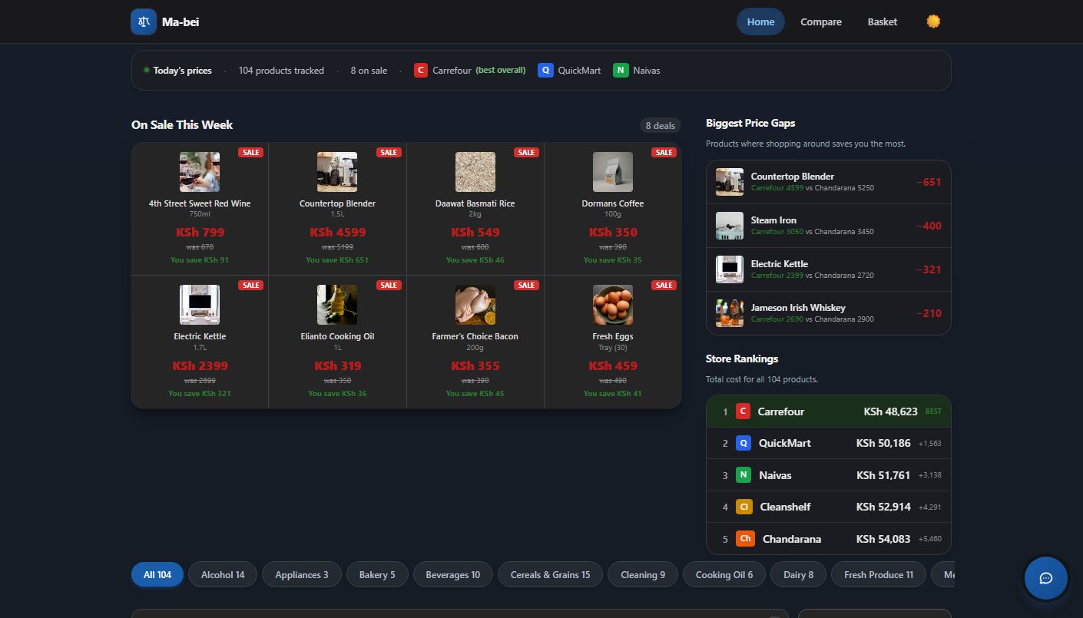
Task: Go to the Home nav tab
Action: (760, 21)
